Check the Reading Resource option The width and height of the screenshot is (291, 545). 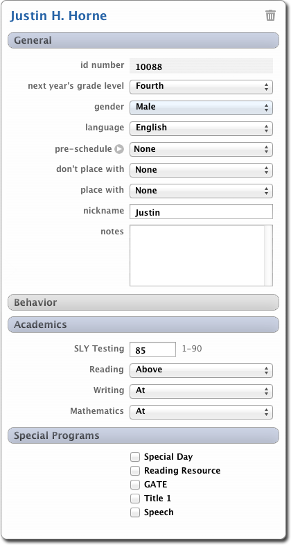coord(135,471)
